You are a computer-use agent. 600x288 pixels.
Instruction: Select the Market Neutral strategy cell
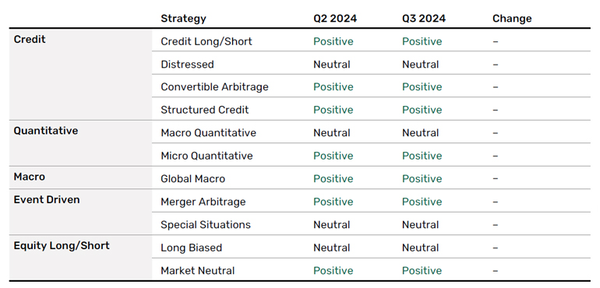197,271
